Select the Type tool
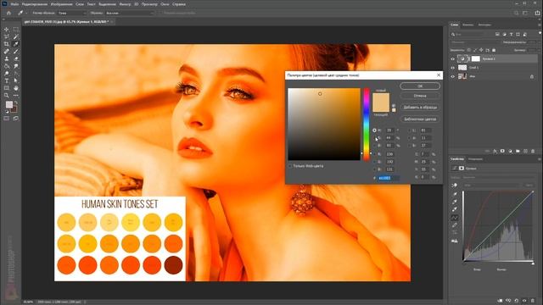 tap(7, 80)
